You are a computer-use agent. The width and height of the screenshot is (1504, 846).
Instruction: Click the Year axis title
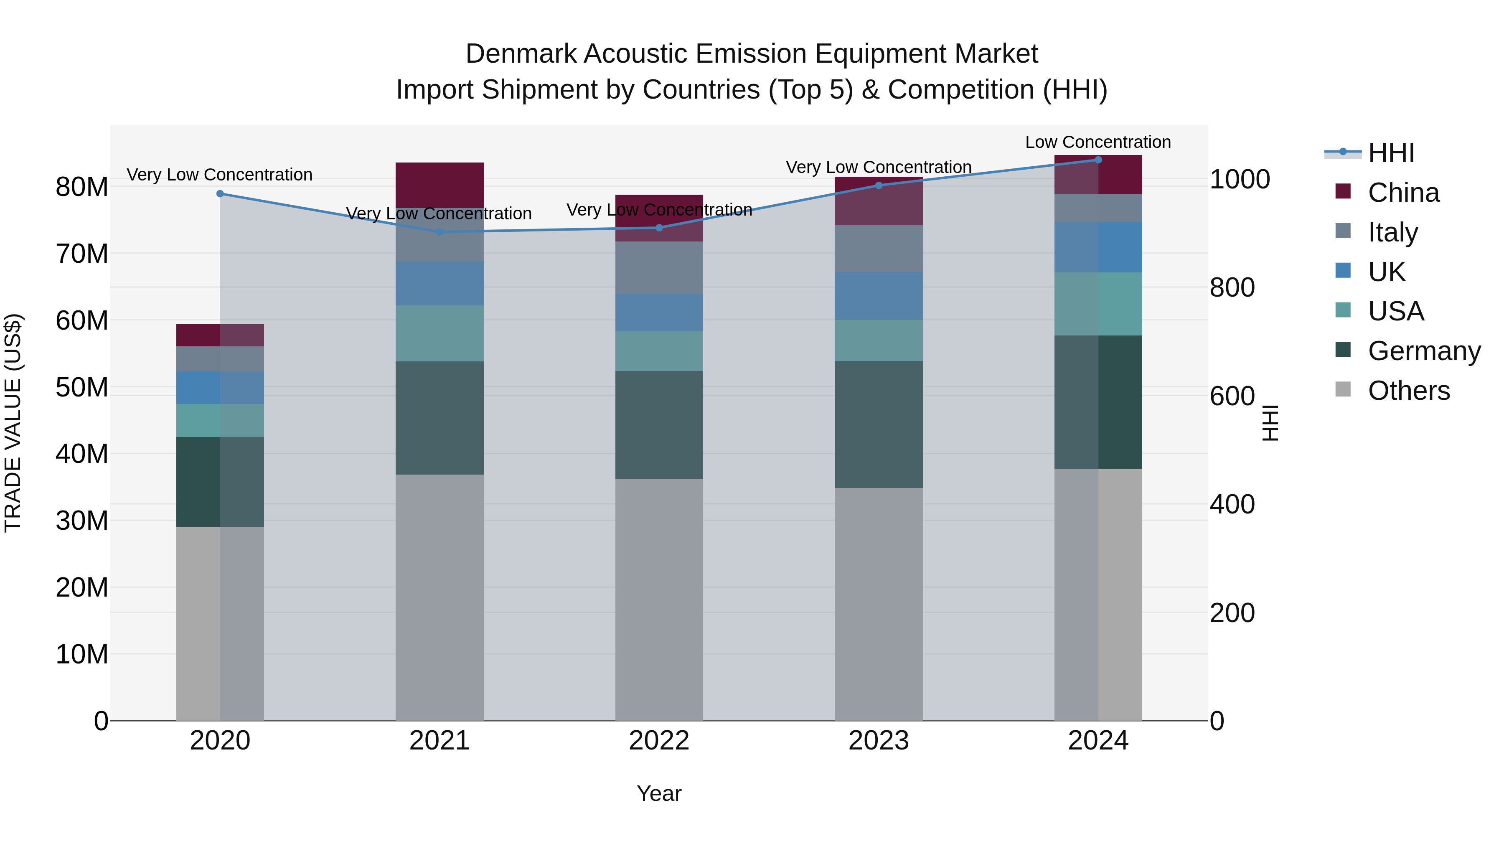[x=659, y=793]
